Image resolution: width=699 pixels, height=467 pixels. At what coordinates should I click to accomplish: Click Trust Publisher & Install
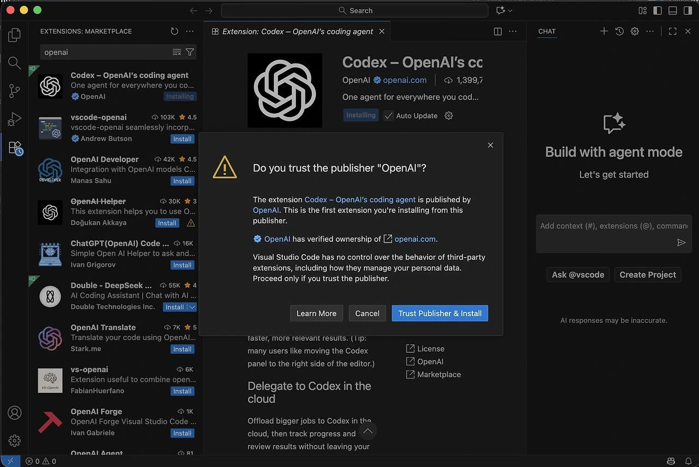point(440,314)
